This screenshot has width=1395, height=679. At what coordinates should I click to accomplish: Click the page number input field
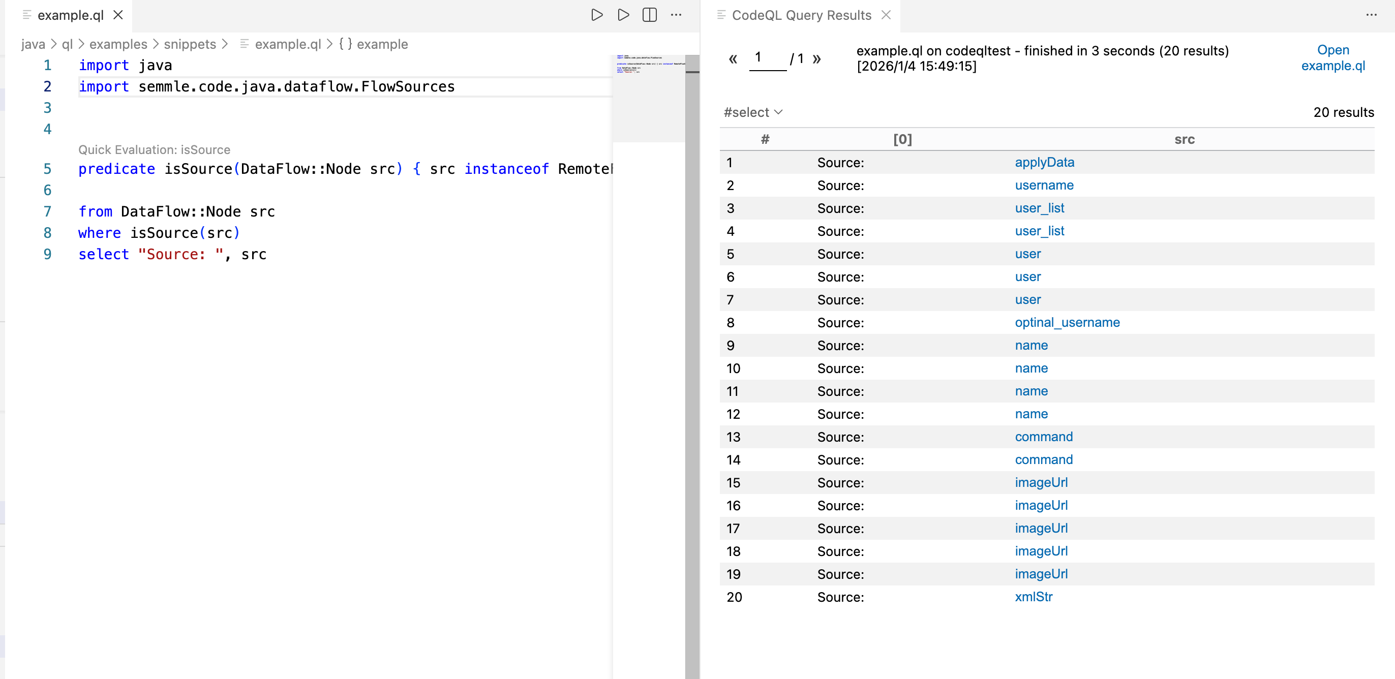tap(767, 58)
